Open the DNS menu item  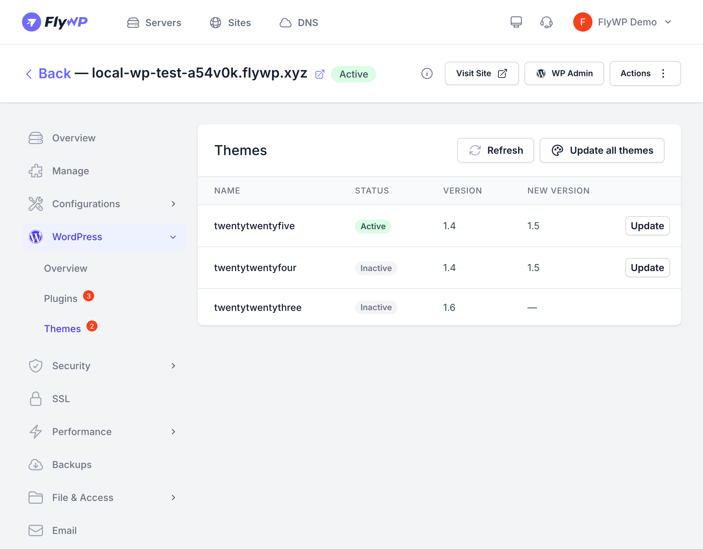299,23
